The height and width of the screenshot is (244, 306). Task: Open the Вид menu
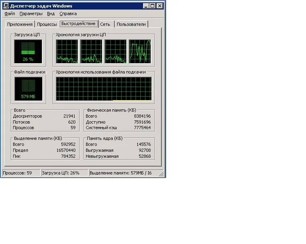tap(51, 14)
